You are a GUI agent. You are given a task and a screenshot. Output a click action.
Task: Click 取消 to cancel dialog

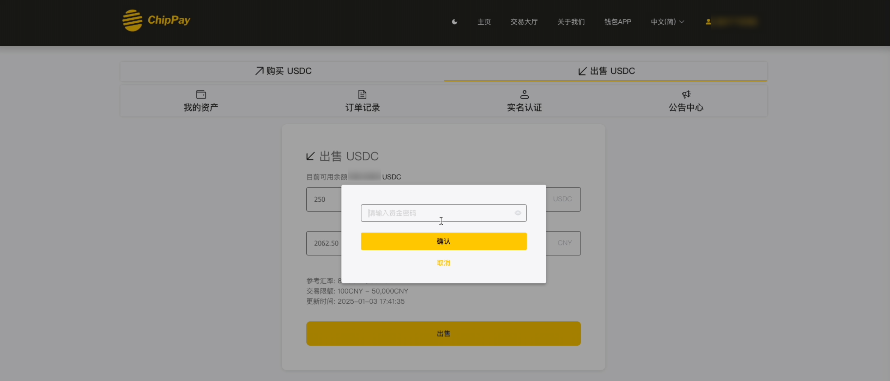[444, 263]
